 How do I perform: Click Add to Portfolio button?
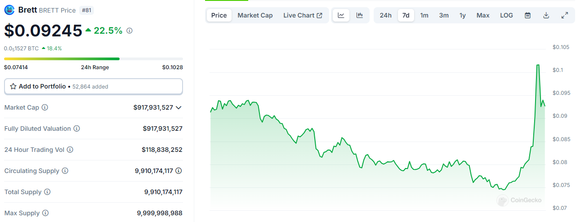point(93,86)
